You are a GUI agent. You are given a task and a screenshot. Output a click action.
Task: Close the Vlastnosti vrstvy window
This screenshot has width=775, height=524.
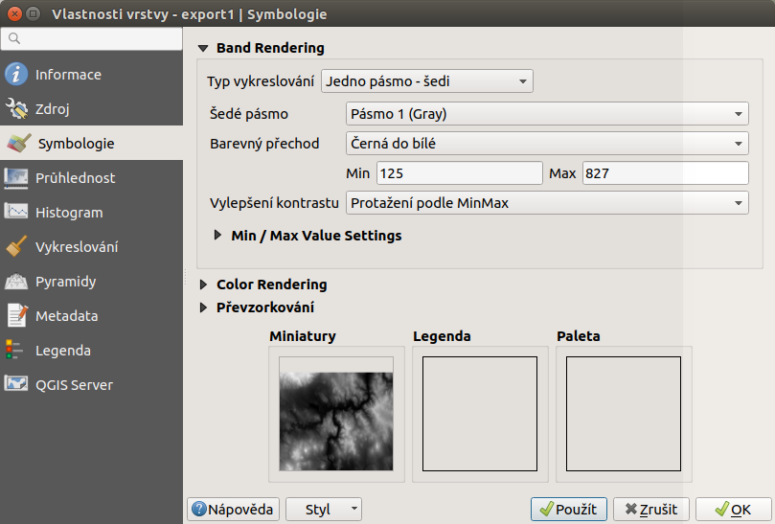14,13
